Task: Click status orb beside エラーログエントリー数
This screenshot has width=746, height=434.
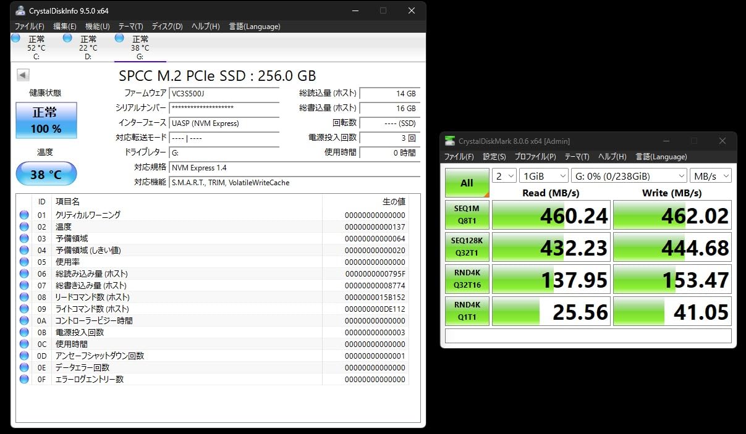Action: click(24, 379)
